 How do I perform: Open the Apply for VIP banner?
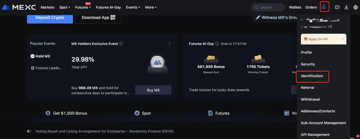[x=323, y=39]
